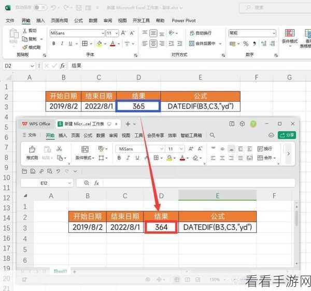
Task: Open the font size dropdown in Excel
Action: [117, 33]
